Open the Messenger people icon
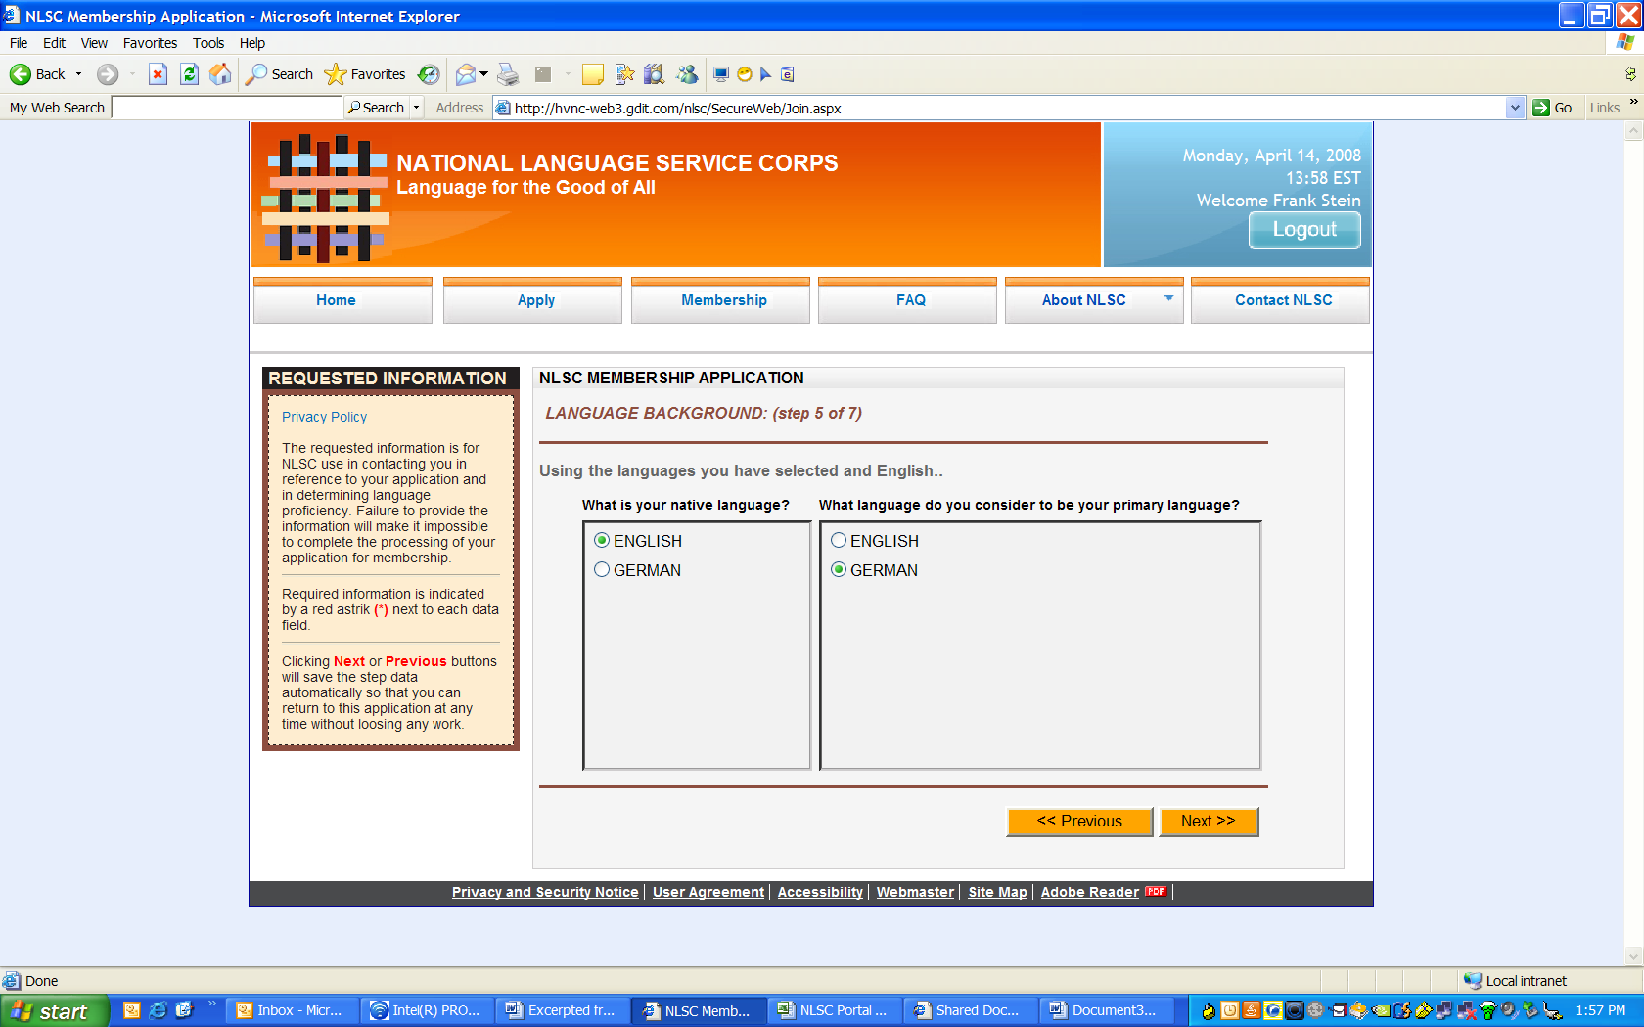This screenshot has height=1027, width=1644. pyautogui.click(x=687, y=74)
